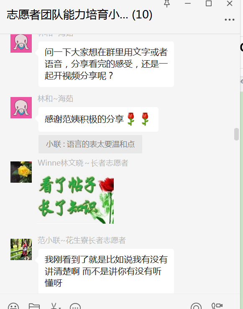The width and height of the screenshot is (243, 309).
Task: Click the send file folder icon
Action: (34, 306)
